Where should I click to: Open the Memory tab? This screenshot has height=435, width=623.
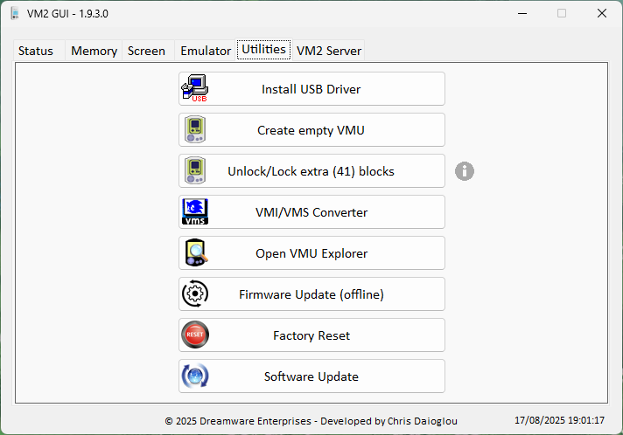(94, 51)
